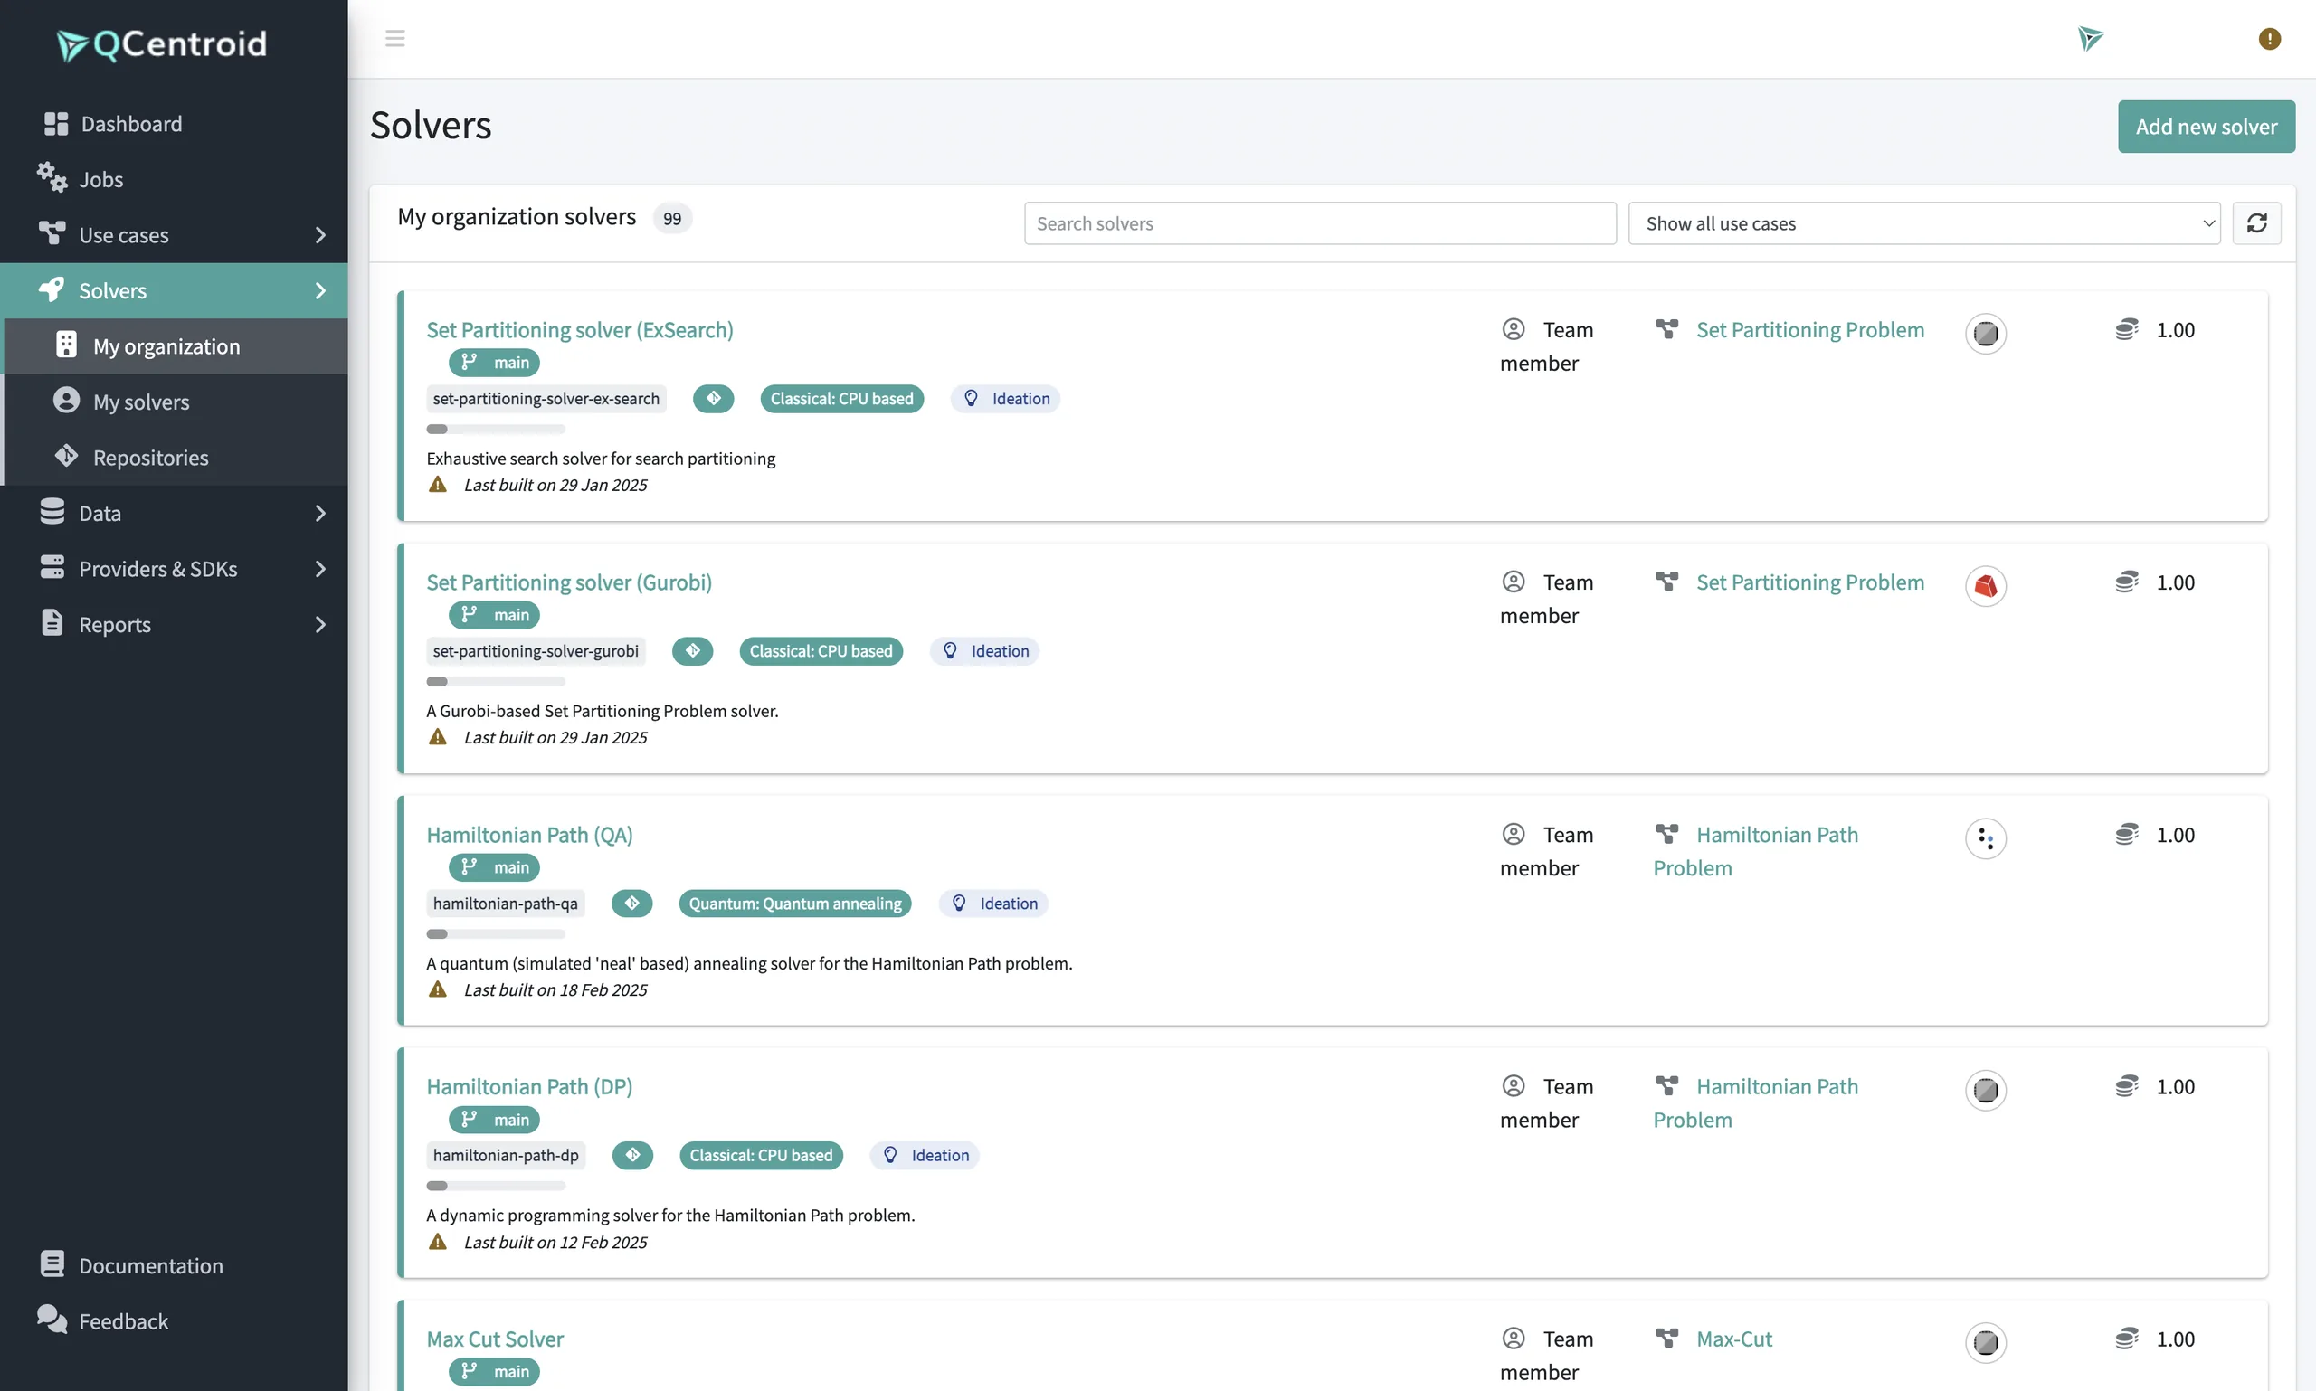2316x1391 pixels.
Task: Open Documentation in sidebar
Action: 175,1265
